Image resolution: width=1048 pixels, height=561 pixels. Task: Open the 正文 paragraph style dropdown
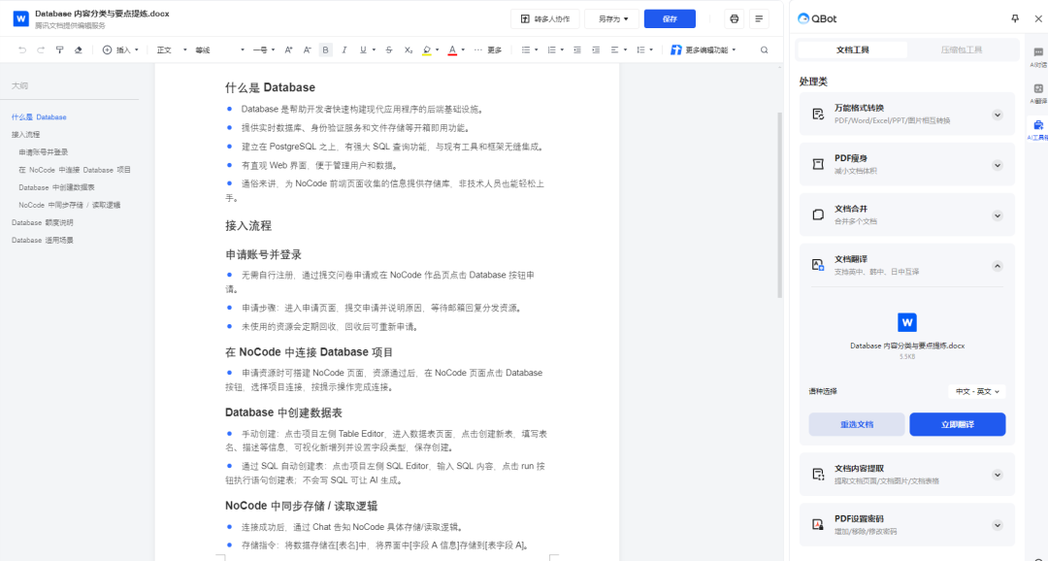point(172,49)
